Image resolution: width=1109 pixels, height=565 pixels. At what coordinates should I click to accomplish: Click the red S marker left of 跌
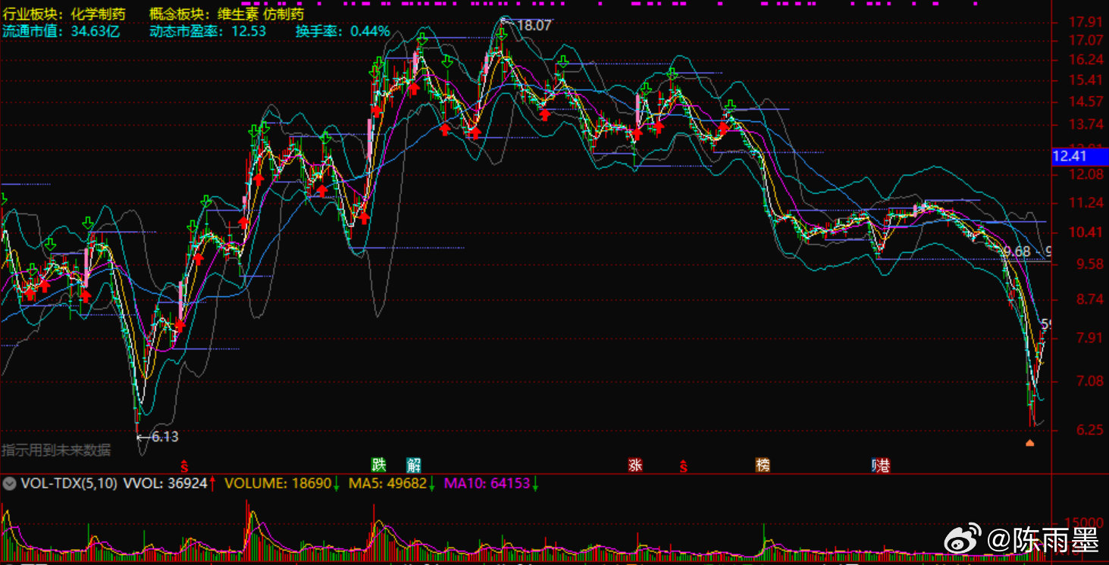[183, 465]
